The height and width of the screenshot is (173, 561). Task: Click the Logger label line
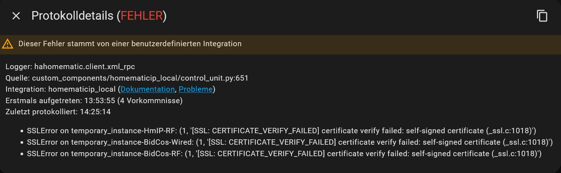(70, 67)
